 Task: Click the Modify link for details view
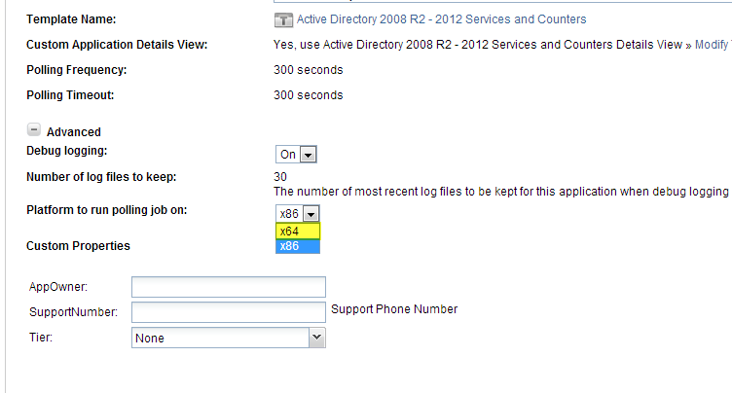713,45
